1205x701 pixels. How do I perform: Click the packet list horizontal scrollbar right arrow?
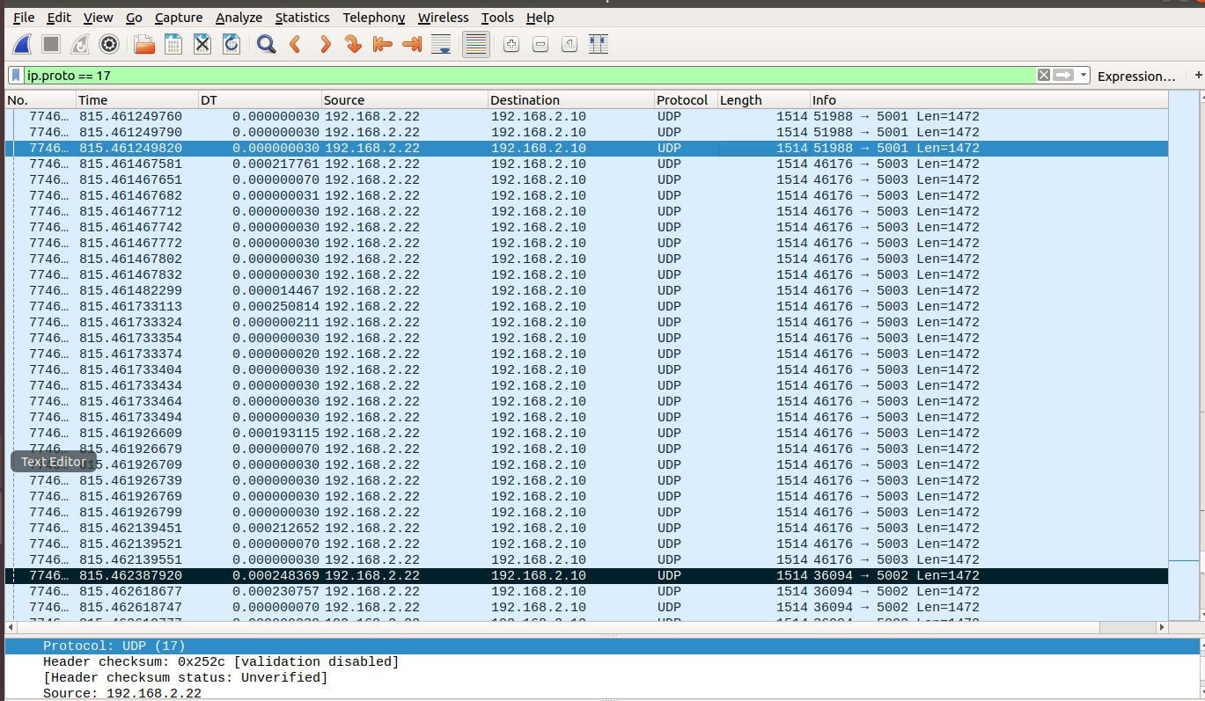coord(1162,627)
